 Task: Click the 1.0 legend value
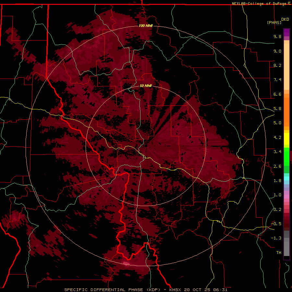(277, 195)
